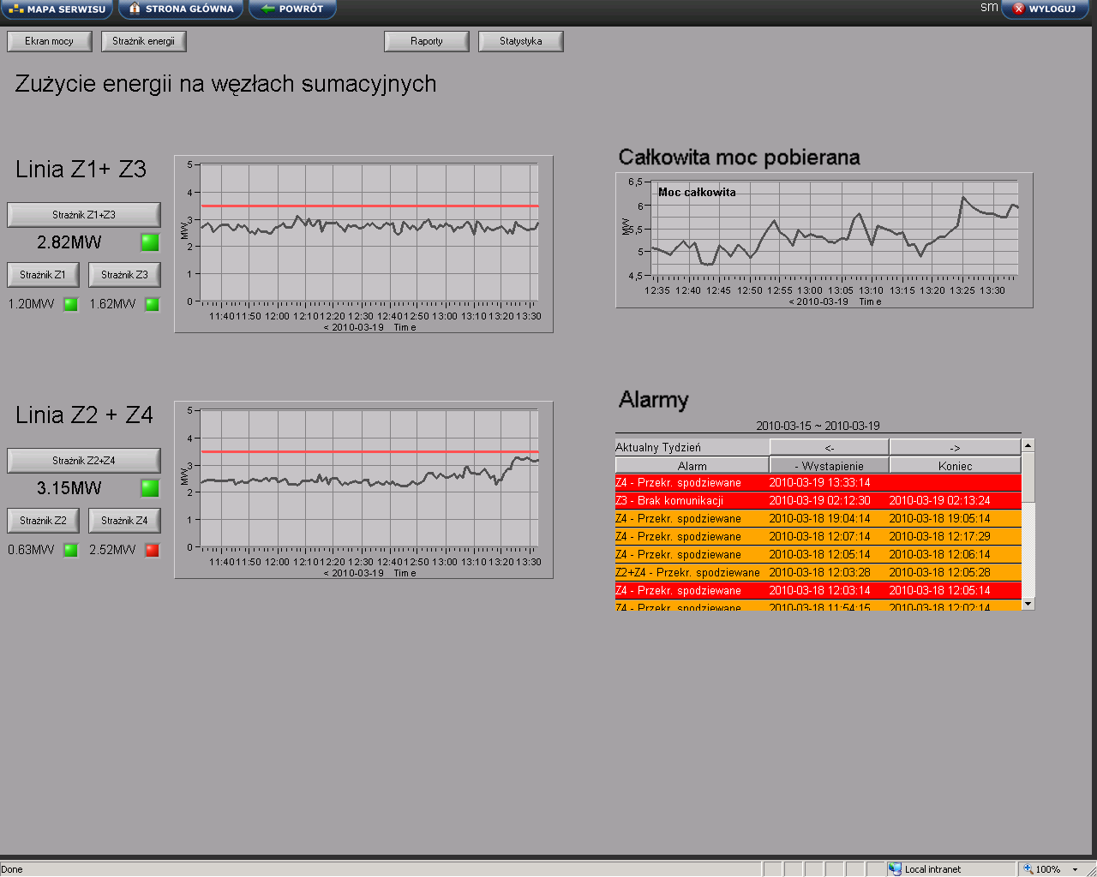
Task: Open the Raporty section
Action: (427, 41)
